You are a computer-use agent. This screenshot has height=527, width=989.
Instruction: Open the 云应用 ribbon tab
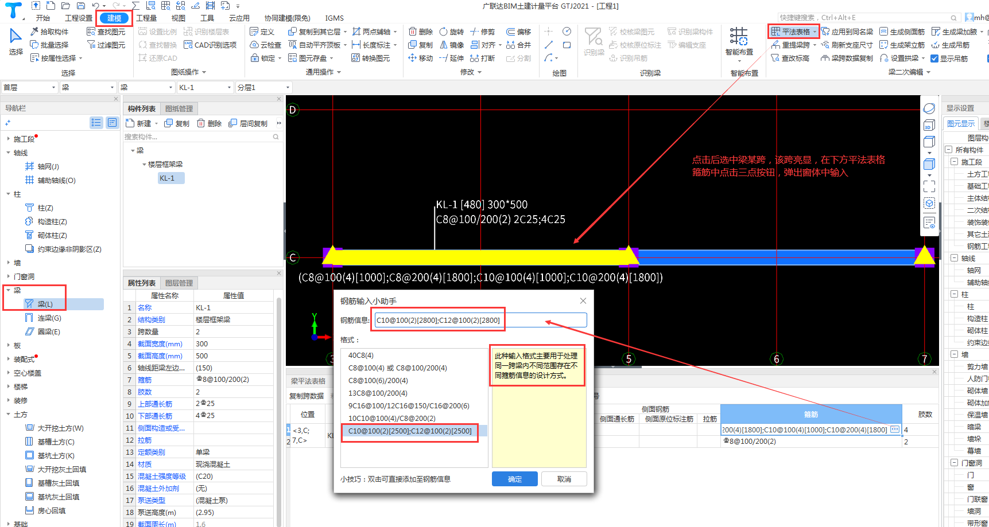coord(239,18)
